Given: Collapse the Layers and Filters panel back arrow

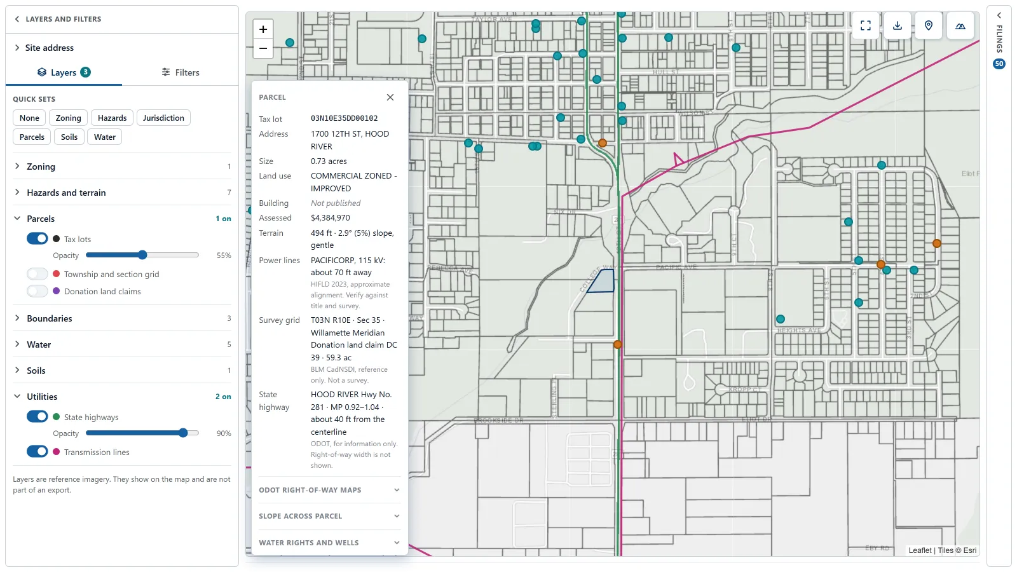Looking at the screenshot, I should 17,19.
